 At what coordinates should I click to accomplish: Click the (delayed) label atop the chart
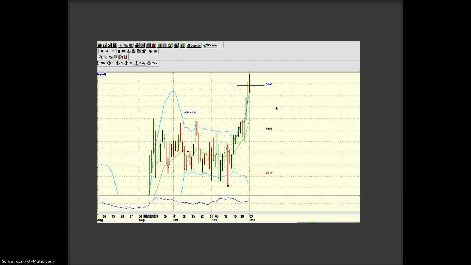coord(102,74)
